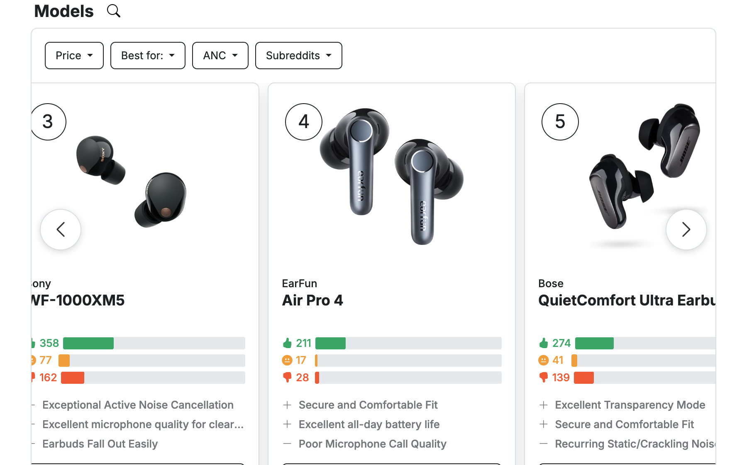Click thumbs-down icon on Bose QuietComfort card

pyautogui.click(x=544, y=377)
